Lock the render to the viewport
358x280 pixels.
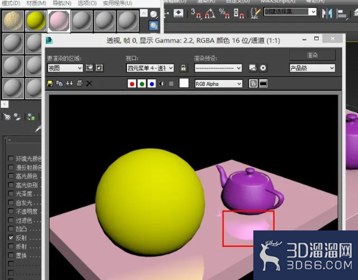184,68
